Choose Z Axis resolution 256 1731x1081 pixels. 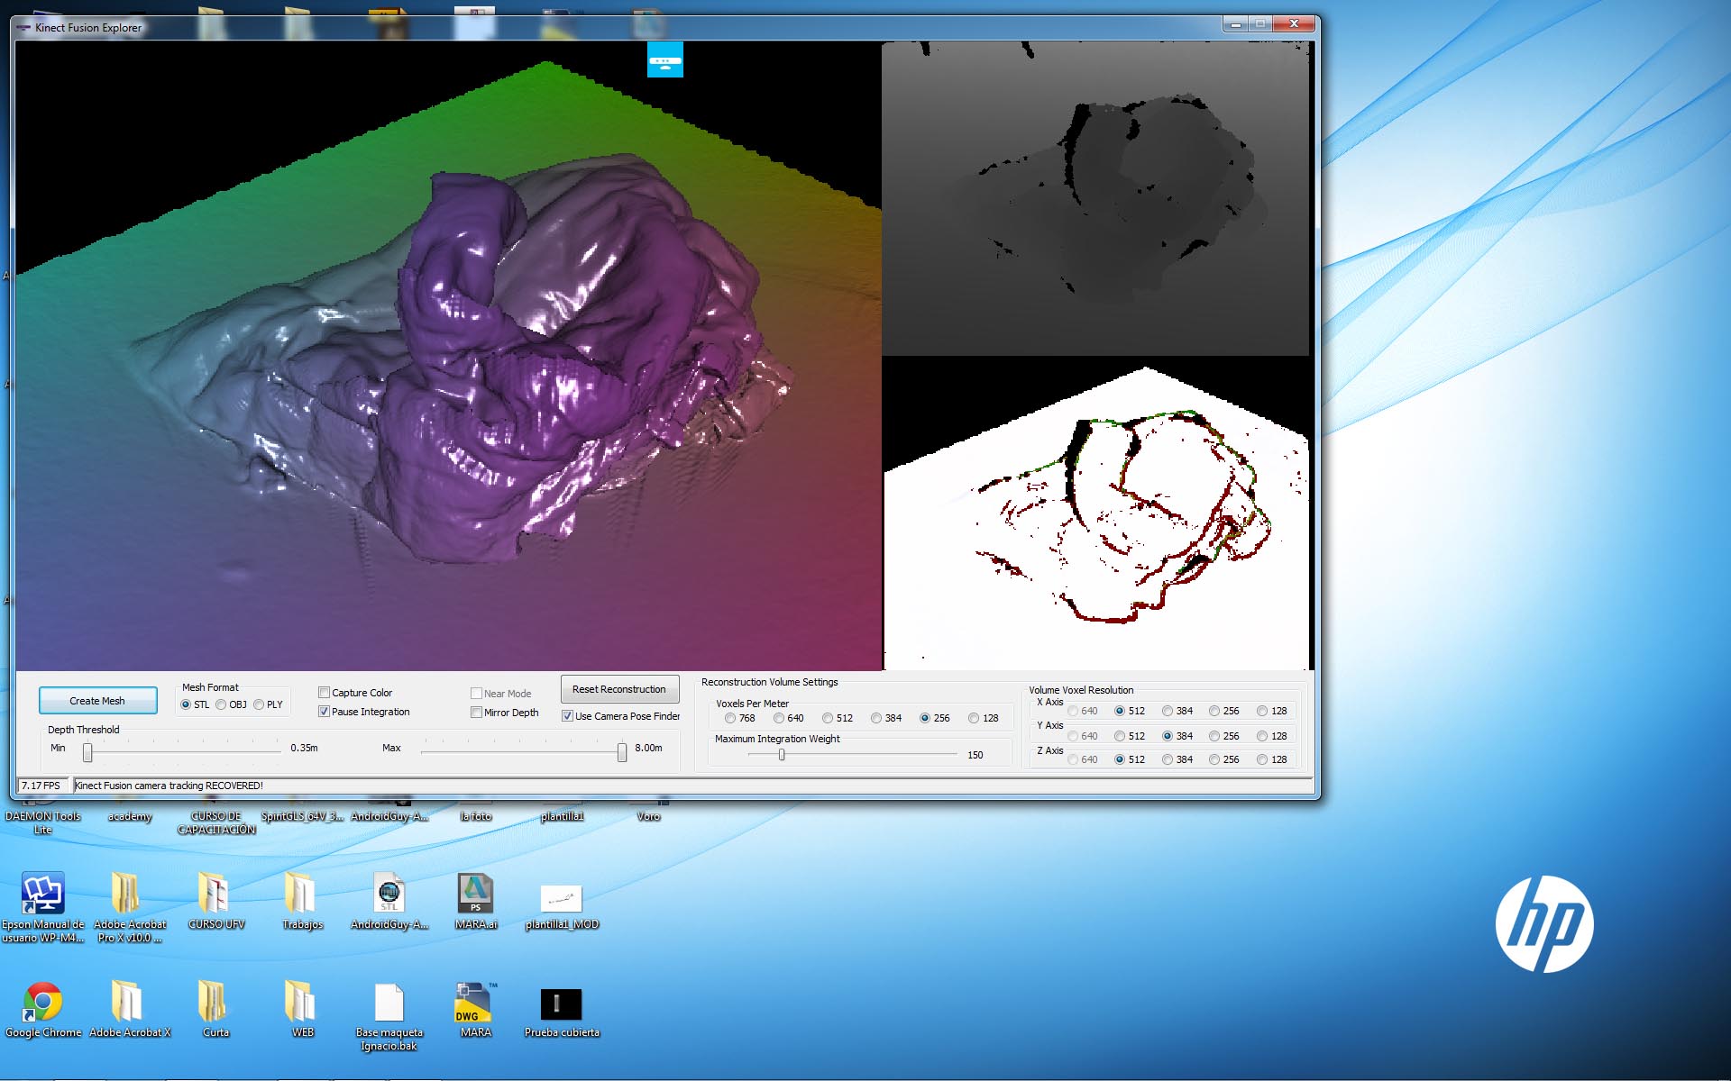[1214, 759]
